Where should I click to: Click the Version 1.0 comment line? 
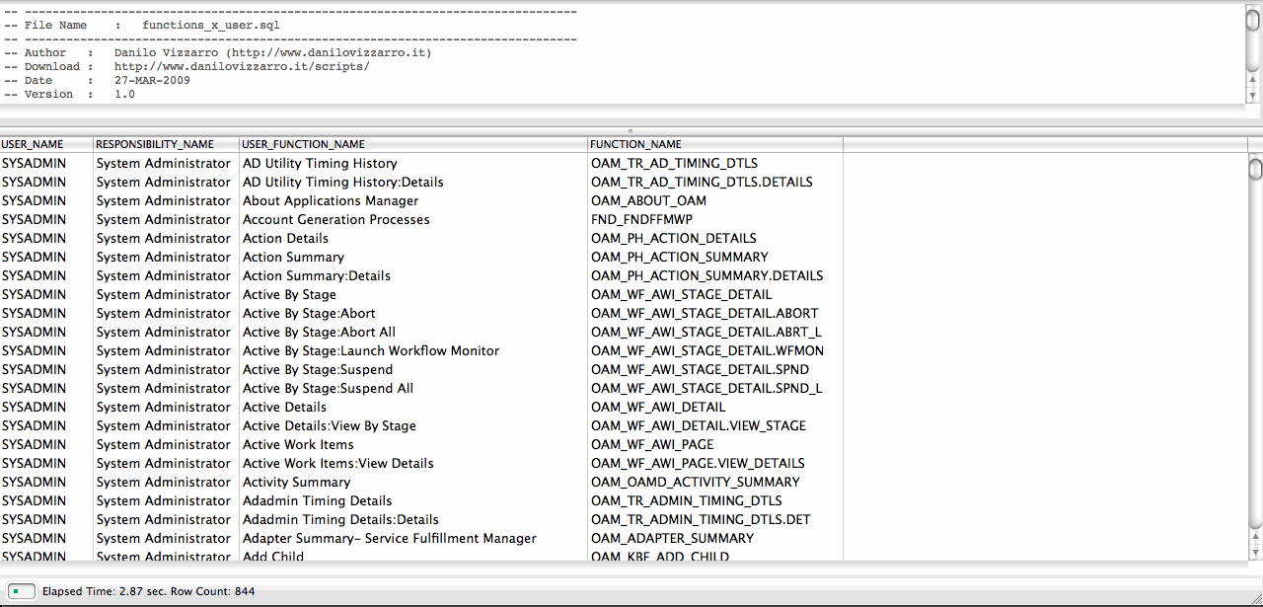tap(69, 95)
